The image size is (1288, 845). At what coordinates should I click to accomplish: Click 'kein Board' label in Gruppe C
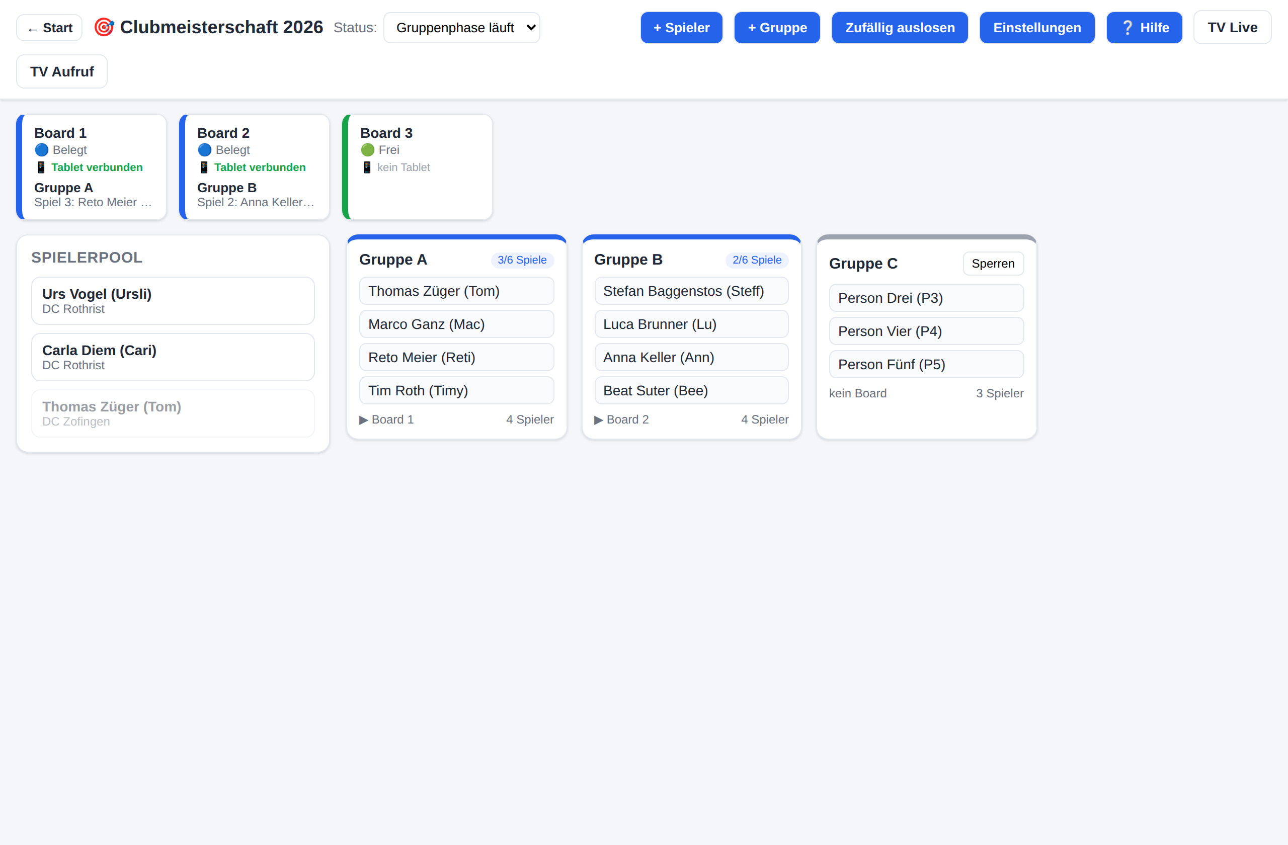[858, 394]
